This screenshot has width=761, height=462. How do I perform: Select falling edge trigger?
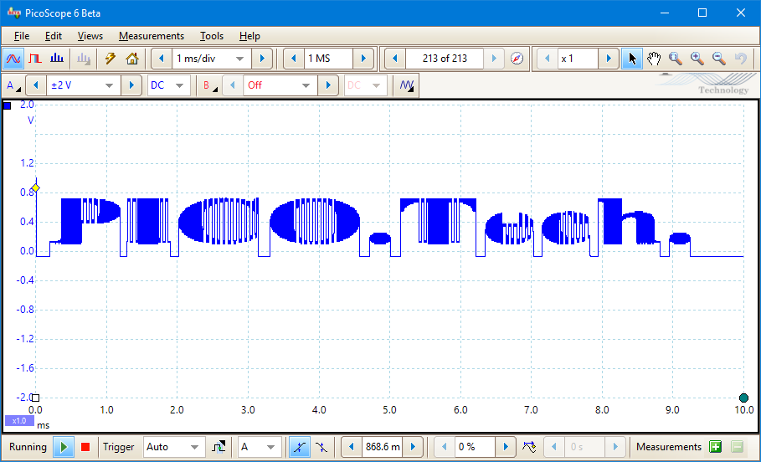[x=321, y=447]
